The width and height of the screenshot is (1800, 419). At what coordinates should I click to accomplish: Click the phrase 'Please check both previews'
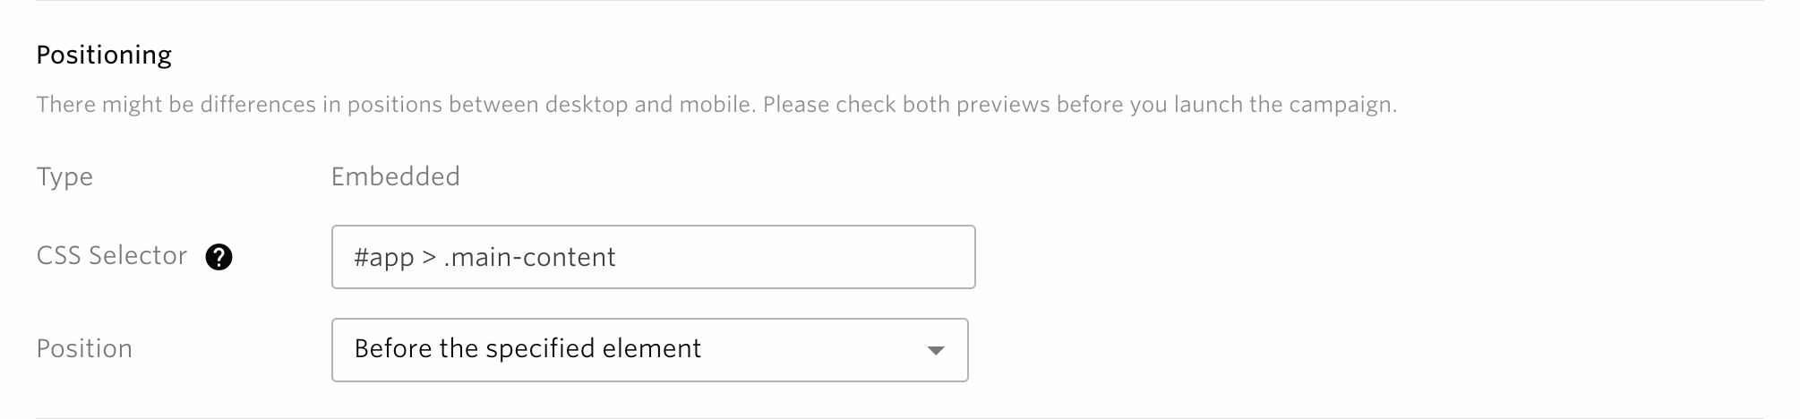tap(906, 105)
